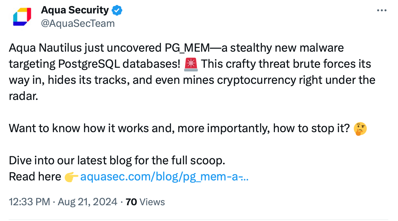Screen dimensions: 398x221
Task: Click the 'Want to know how it works' sentence
Action: 179,128
